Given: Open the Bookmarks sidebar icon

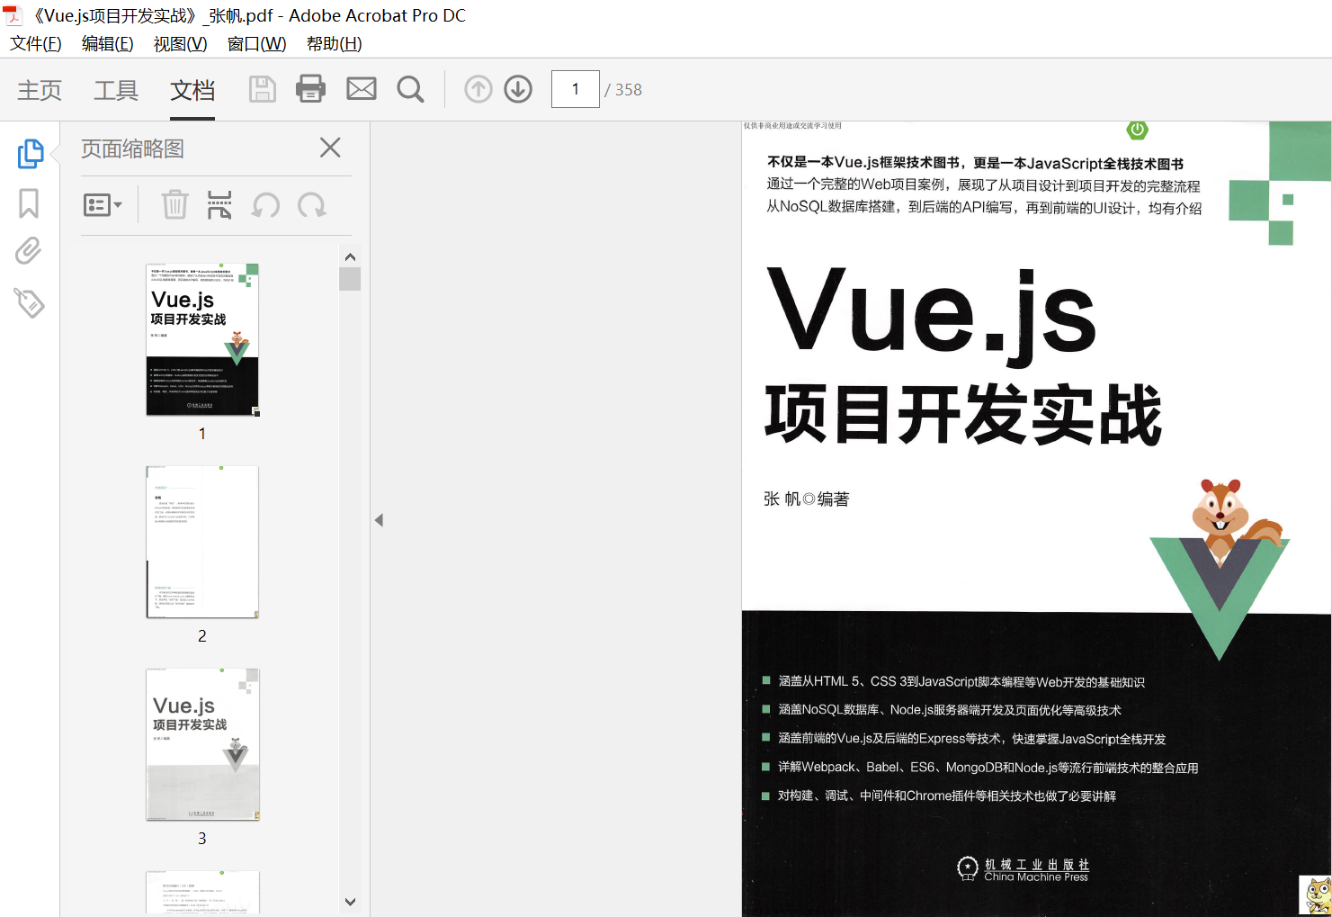Looking at the screenshot, I should click(x=29, y=203).
